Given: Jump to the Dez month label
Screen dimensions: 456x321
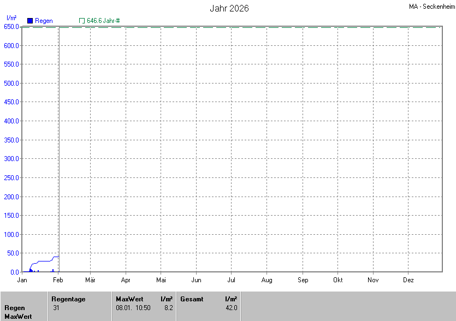Looking at the screenshot, I should (x=408, y=280).
